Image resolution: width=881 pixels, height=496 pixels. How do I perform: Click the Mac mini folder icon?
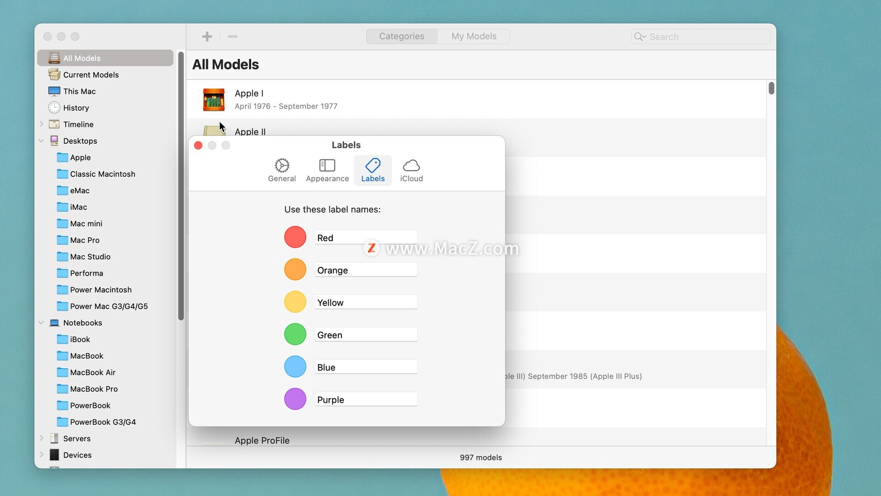coord(62,224)
